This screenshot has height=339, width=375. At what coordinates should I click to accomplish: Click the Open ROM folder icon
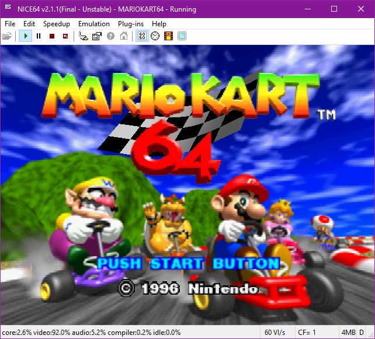coord(7,36)
